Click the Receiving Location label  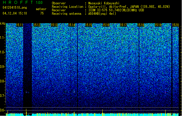(x=67, y=7)
